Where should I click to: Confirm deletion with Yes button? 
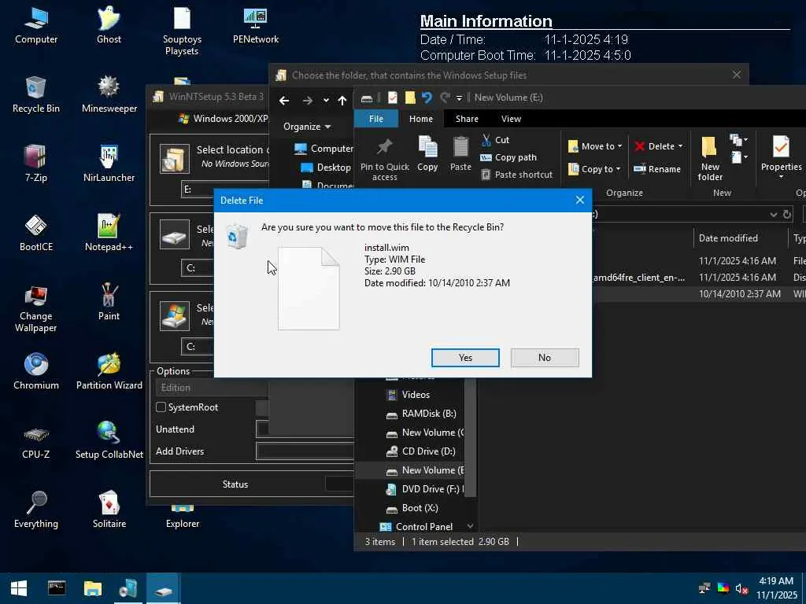click(x=465, y=358)
